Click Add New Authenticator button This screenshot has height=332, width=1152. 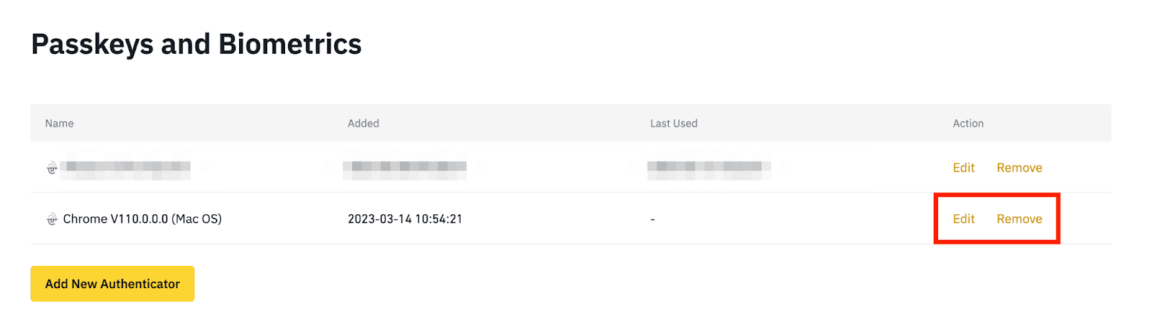(x=112, y=284)
